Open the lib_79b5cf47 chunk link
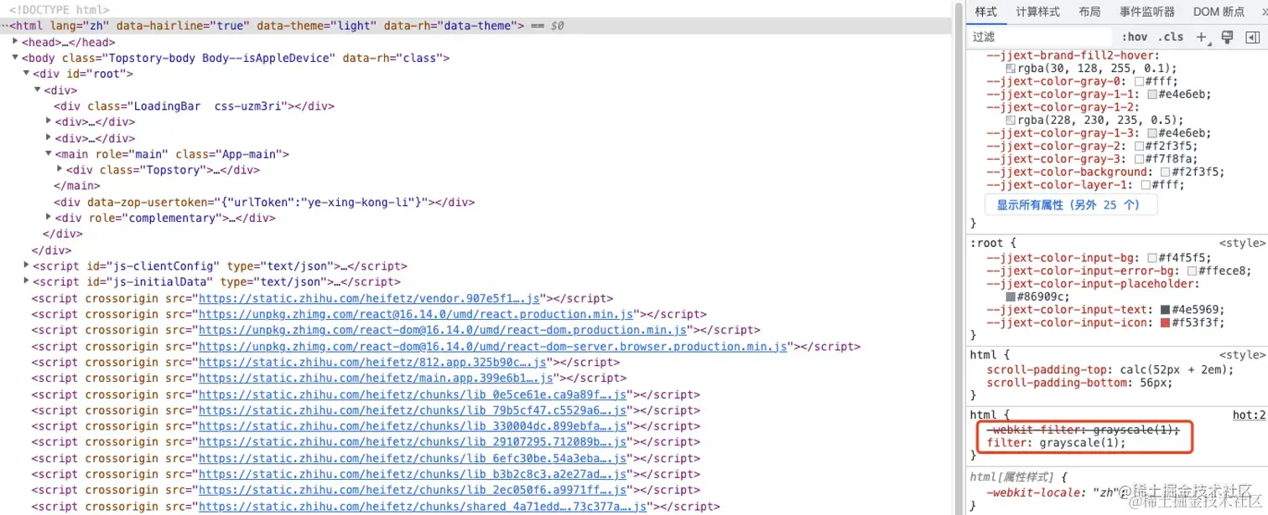Viewport: 1268px width, 515px height. point(413,410)
